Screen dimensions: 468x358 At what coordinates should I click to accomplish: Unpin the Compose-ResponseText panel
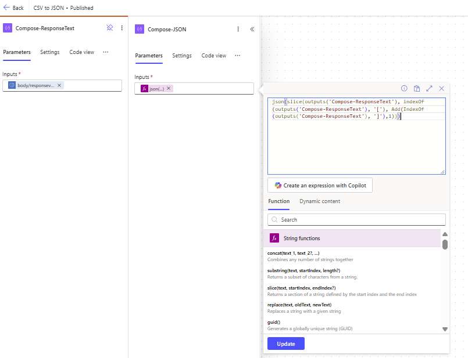pos(110,28)
